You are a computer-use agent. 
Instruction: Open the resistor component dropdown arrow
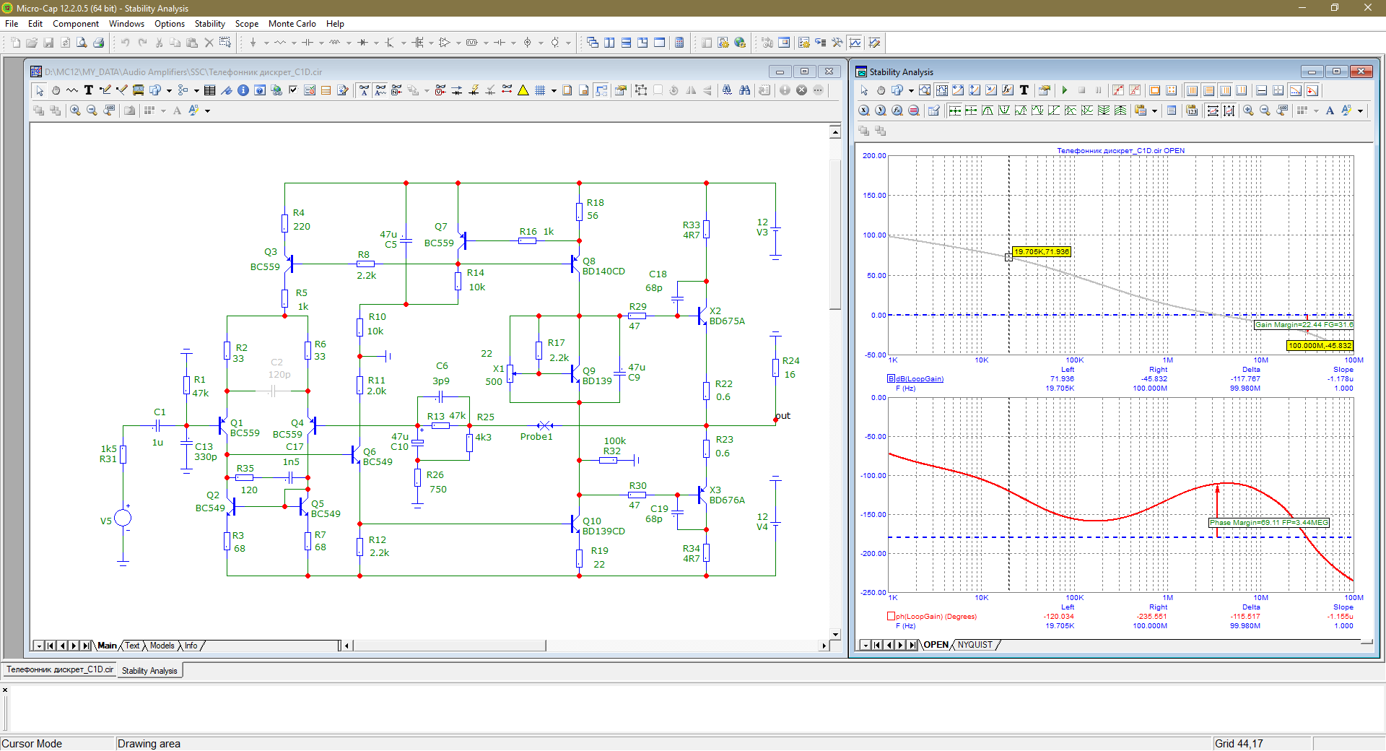(294, 43)
